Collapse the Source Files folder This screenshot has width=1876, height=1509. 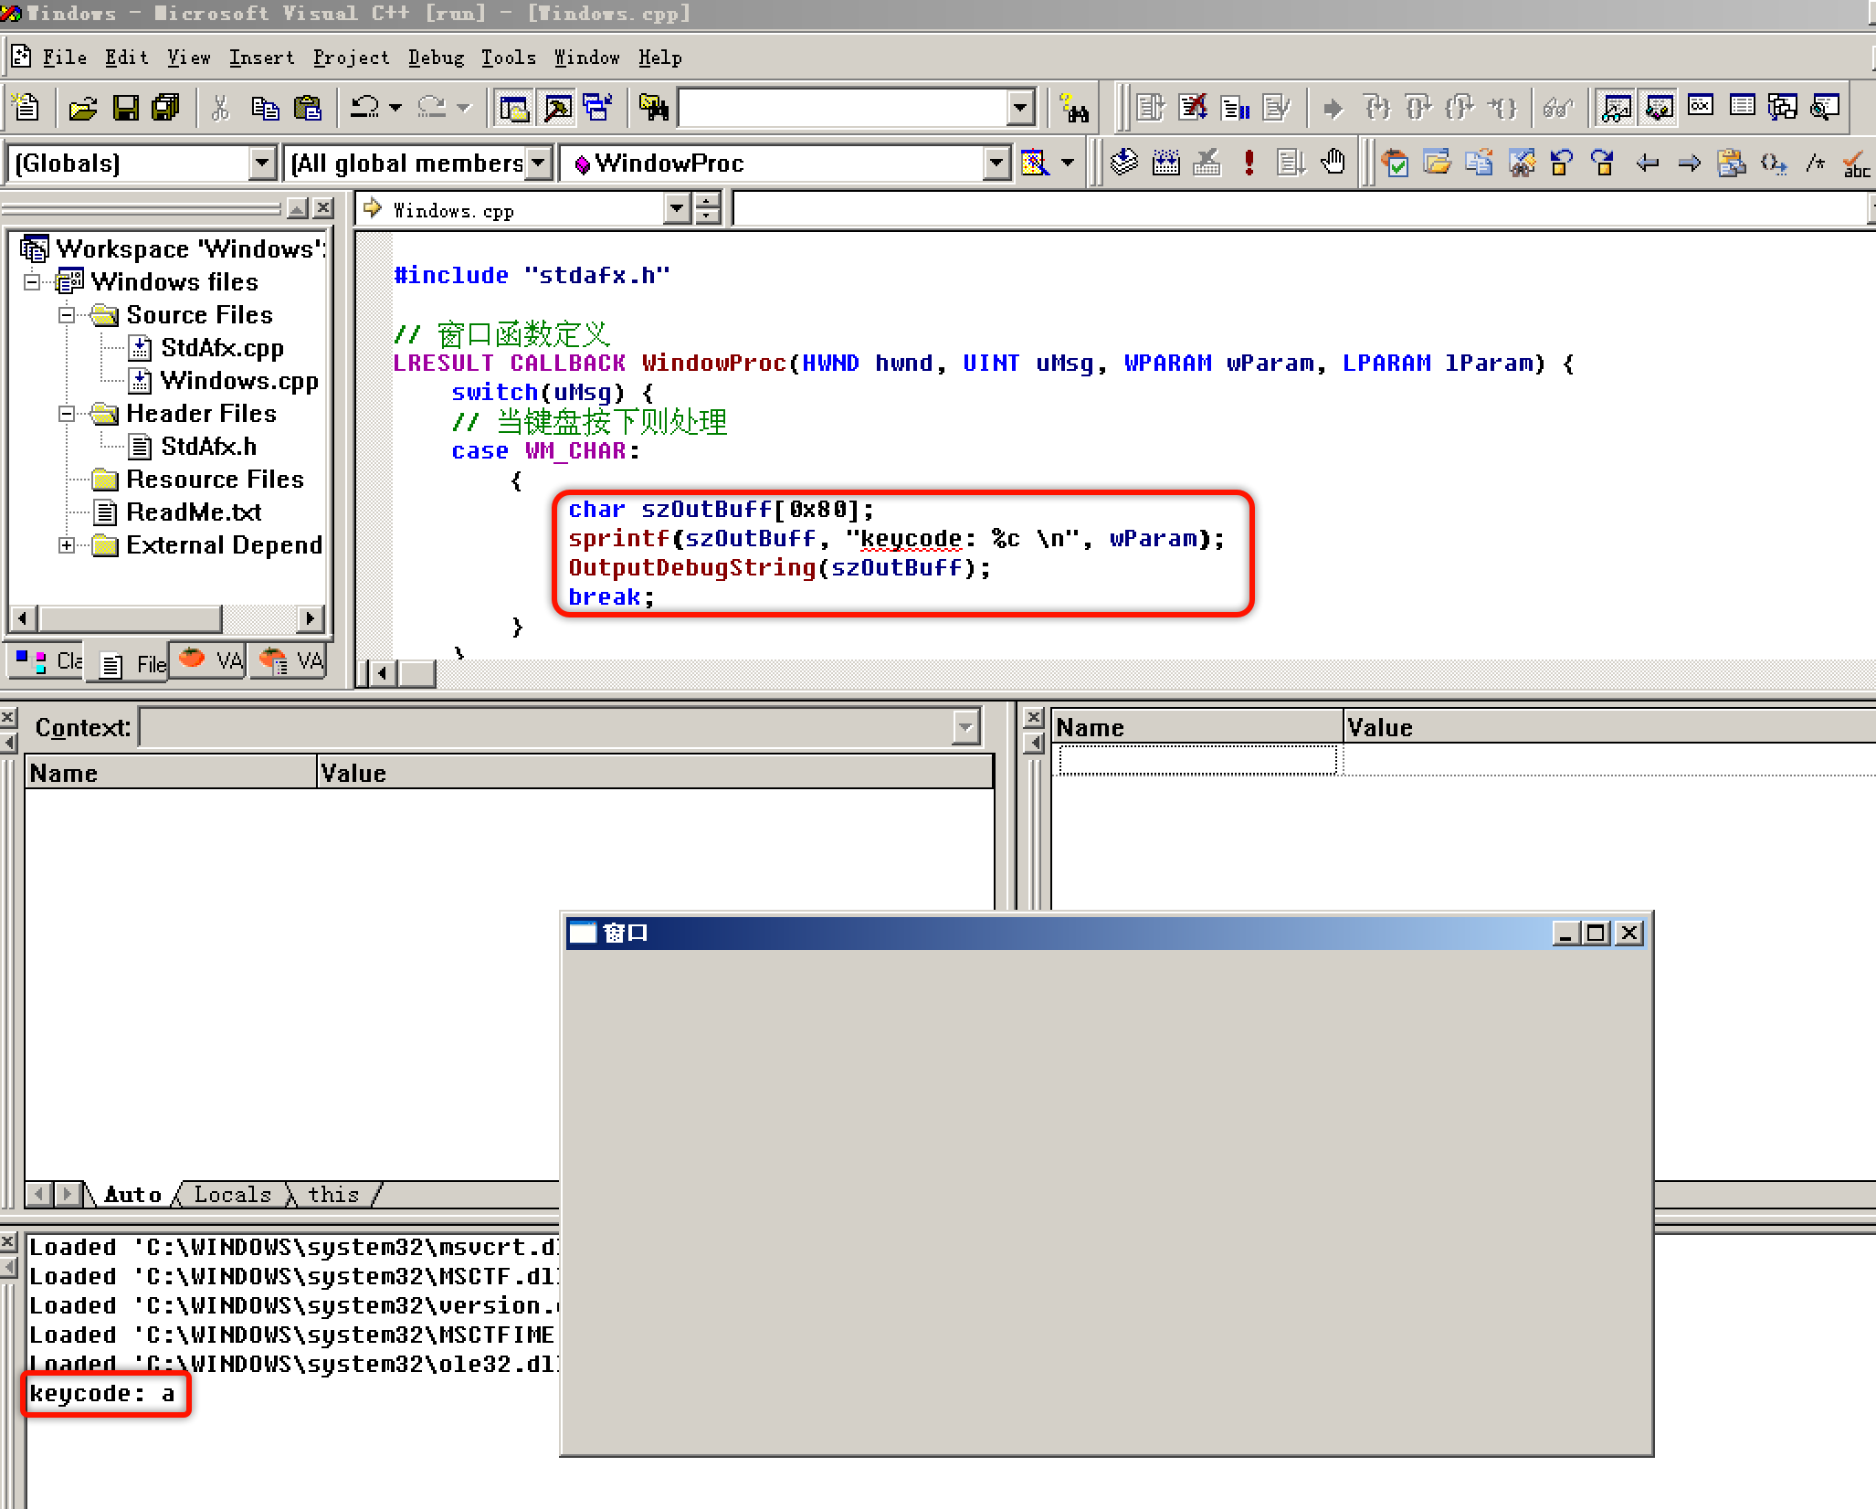pos(67,315)
